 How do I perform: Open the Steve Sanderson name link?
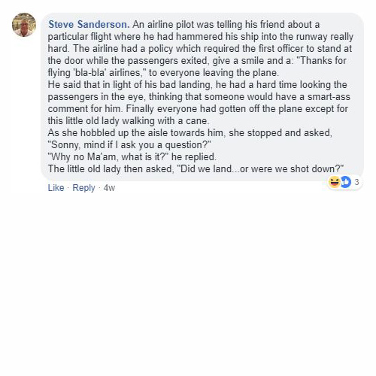[x=89, y=25]
